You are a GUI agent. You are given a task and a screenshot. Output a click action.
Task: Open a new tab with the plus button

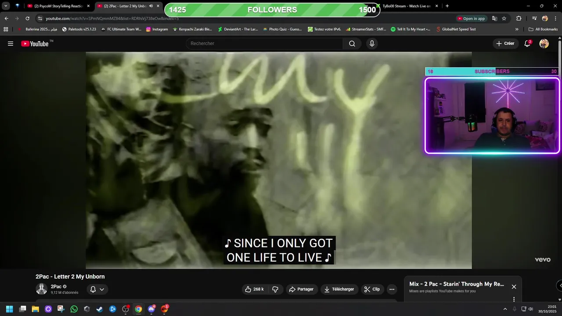(x=447, y=6)
